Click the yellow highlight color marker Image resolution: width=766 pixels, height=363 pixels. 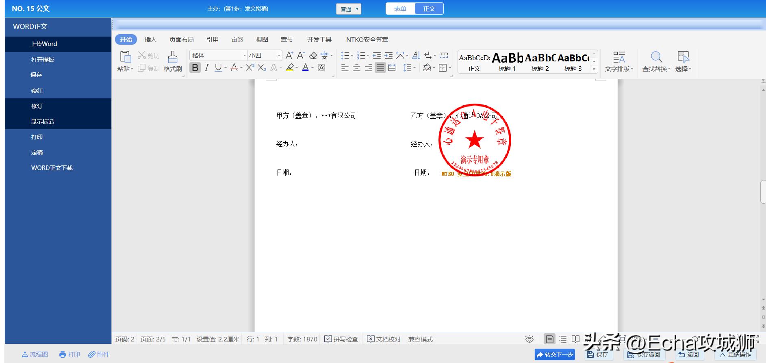[x=289, y=67]
